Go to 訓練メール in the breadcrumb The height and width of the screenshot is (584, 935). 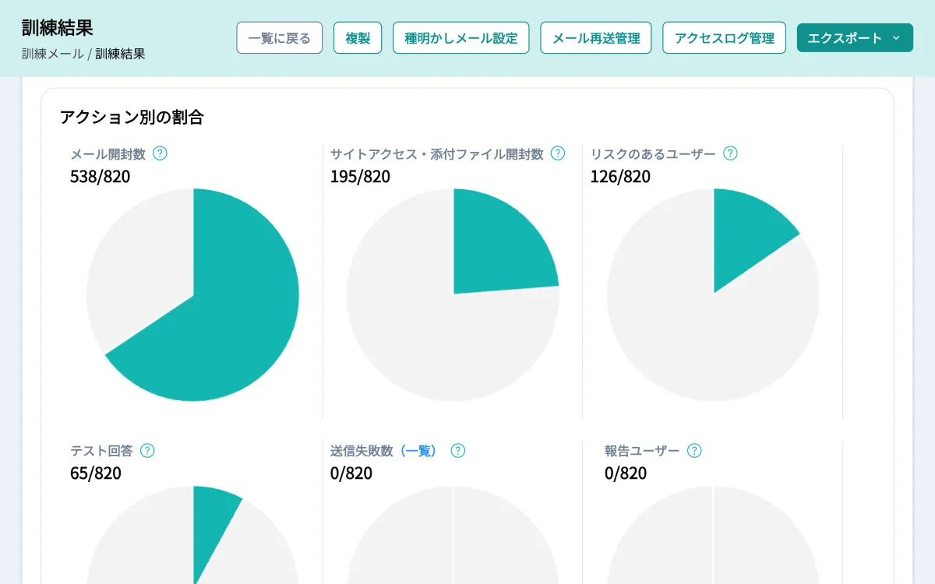[x=53, y=55]
